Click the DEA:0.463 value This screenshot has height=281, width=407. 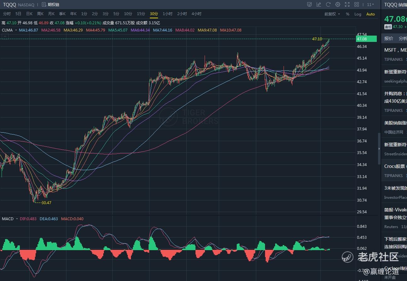(49, 219)
